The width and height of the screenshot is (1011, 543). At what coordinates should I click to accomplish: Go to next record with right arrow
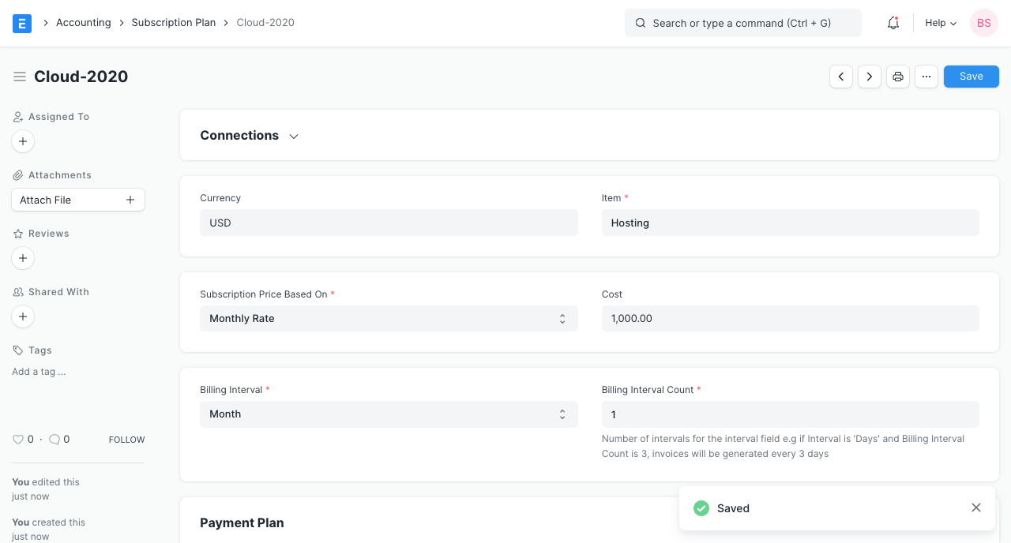pos(869,76)
